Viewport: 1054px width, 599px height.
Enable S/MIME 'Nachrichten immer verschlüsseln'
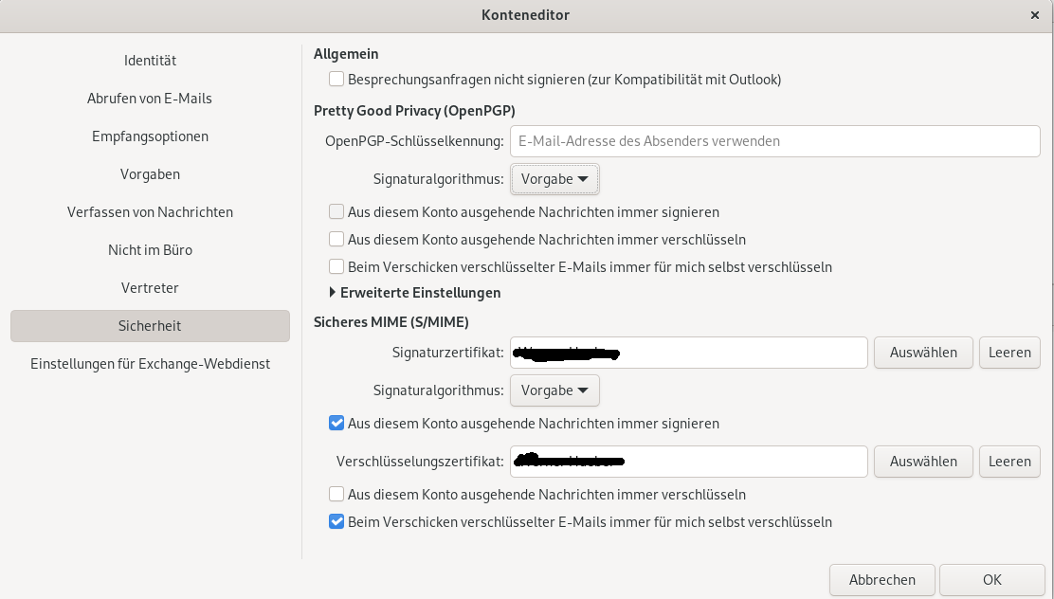(336, 495)
